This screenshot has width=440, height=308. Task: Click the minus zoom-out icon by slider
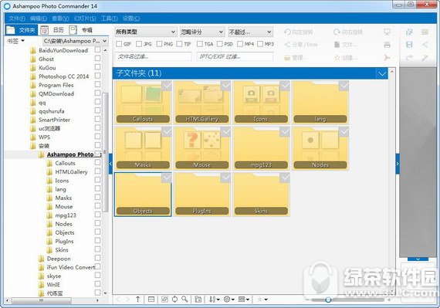click(x=307, y=300)
